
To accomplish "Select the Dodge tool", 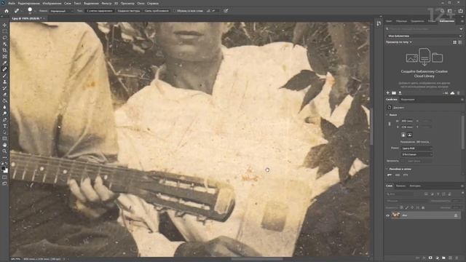I will pos(4,114).
